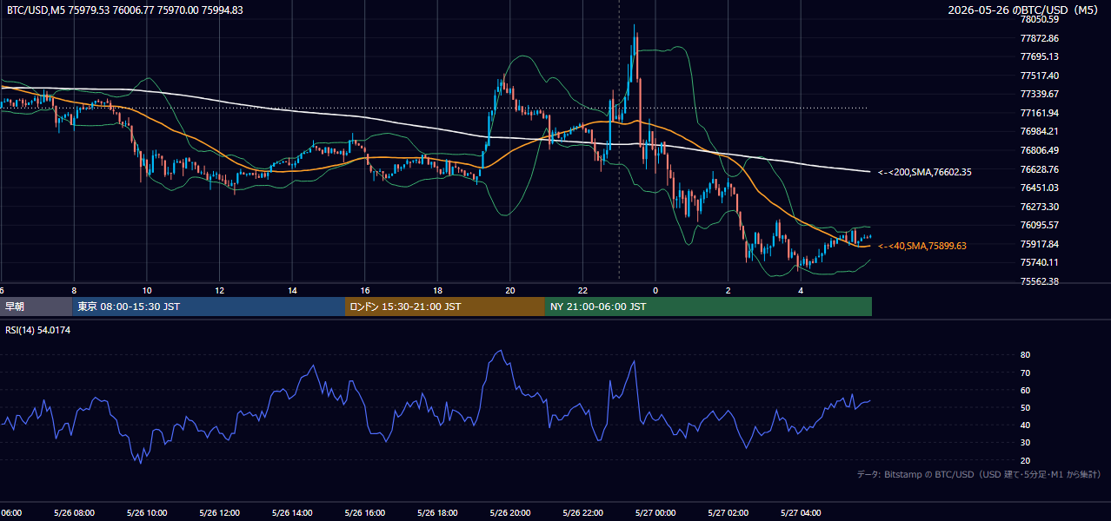Click hour tick 18 under price chart
This screenshot has height=521, width=1111.
click(x=437, y=291)
